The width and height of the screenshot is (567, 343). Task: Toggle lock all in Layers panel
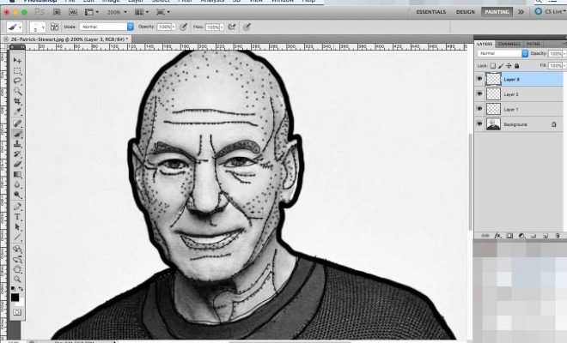(516, 66)
